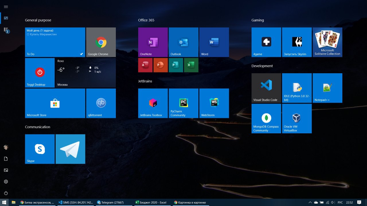Launch WebStorm tile
This screenshot has height=206, width=367.
(x=214, y=103)
